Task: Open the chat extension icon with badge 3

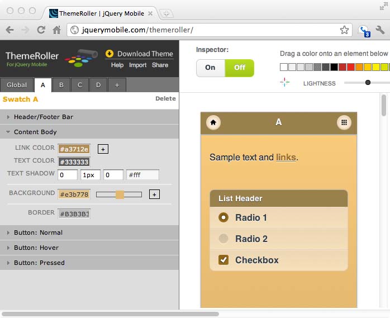Action: coord(364,31)
